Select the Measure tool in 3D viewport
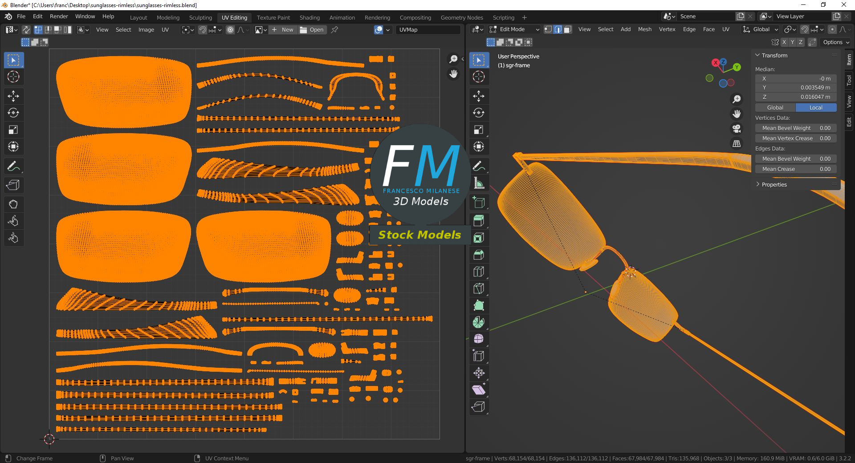 (479, 183)
